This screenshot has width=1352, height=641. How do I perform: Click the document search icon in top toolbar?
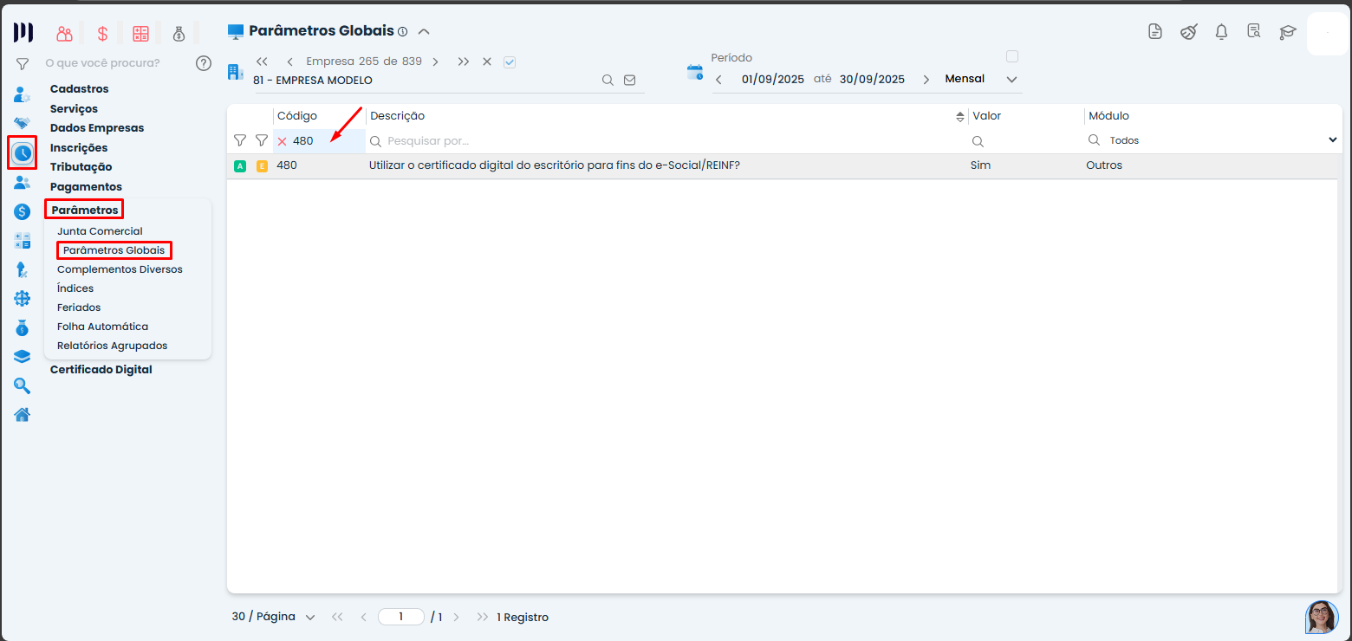point(1254,32)
